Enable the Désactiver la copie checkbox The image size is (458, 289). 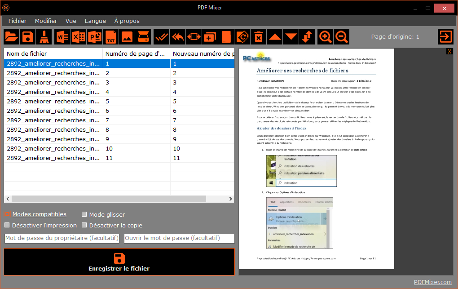tap(84, 225)
